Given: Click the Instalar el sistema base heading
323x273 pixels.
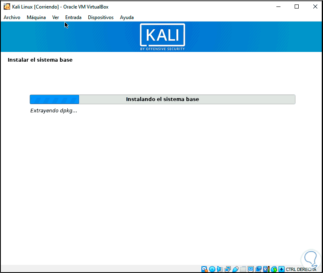Looking at the screenshot, I should coord(40,60).
